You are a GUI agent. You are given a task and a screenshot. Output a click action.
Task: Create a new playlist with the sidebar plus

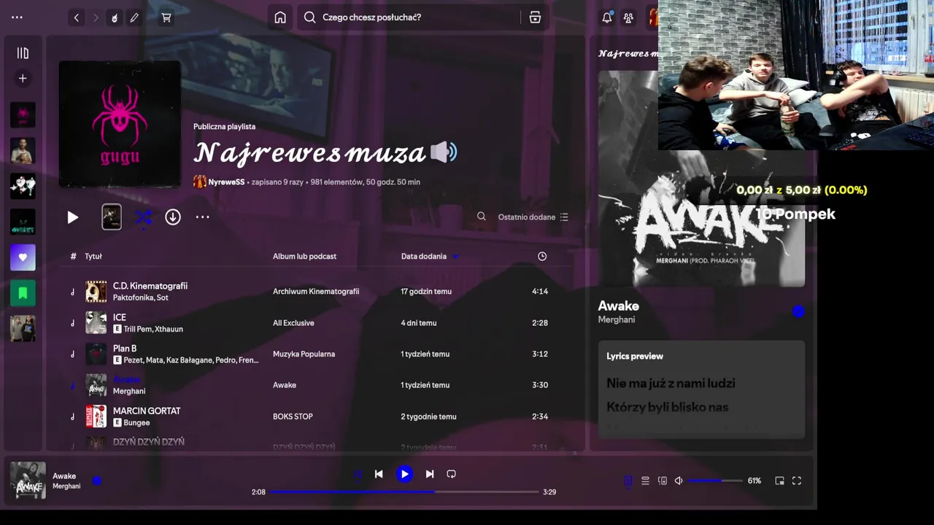click(23, 78)
